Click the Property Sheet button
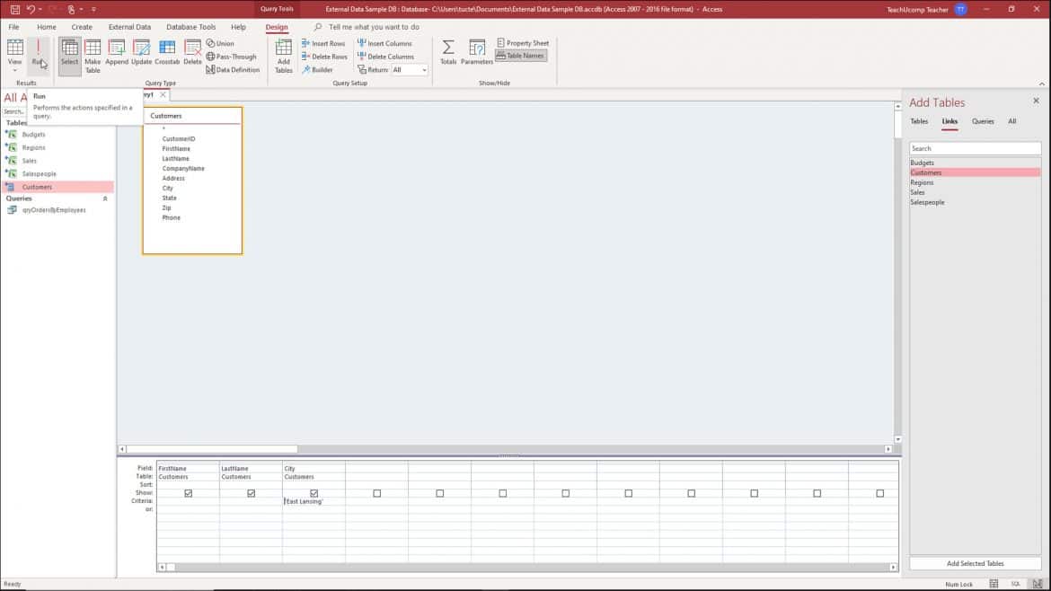Image resolution: width=1051 pixels, height=591 pixels. point(523,43)
